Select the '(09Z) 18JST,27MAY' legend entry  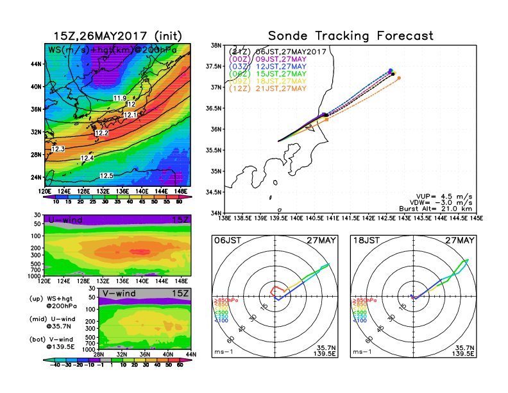267,82
